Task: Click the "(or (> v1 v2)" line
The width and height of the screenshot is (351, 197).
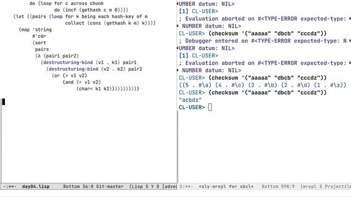Action: [x=70, y=76]
